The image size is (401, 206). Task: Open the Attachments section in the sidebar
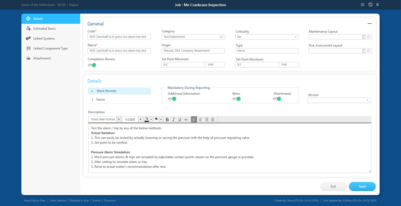pyautogui.click(x=28, y=58)
